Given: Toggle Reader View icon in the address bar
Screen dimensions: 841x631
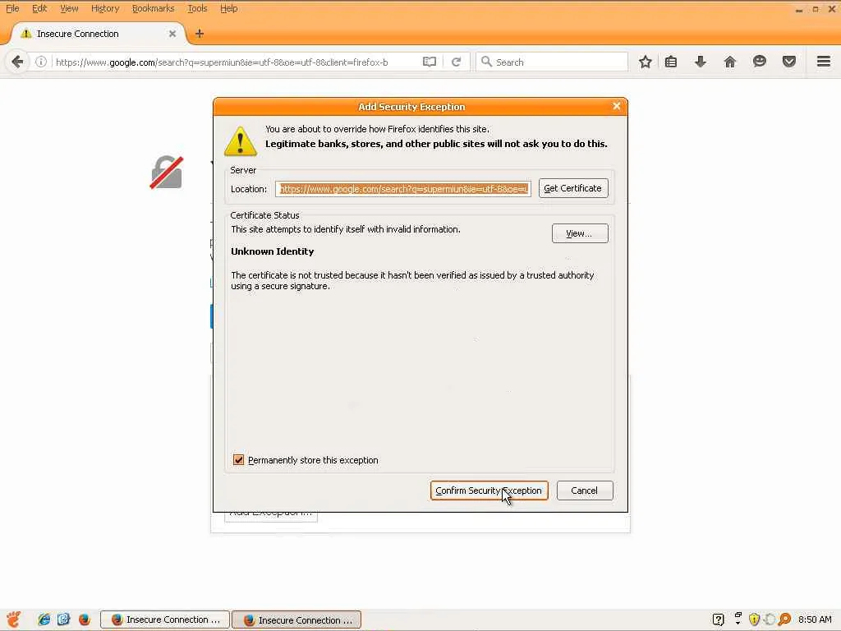Looking at the screenshot, I should [429, 62].
